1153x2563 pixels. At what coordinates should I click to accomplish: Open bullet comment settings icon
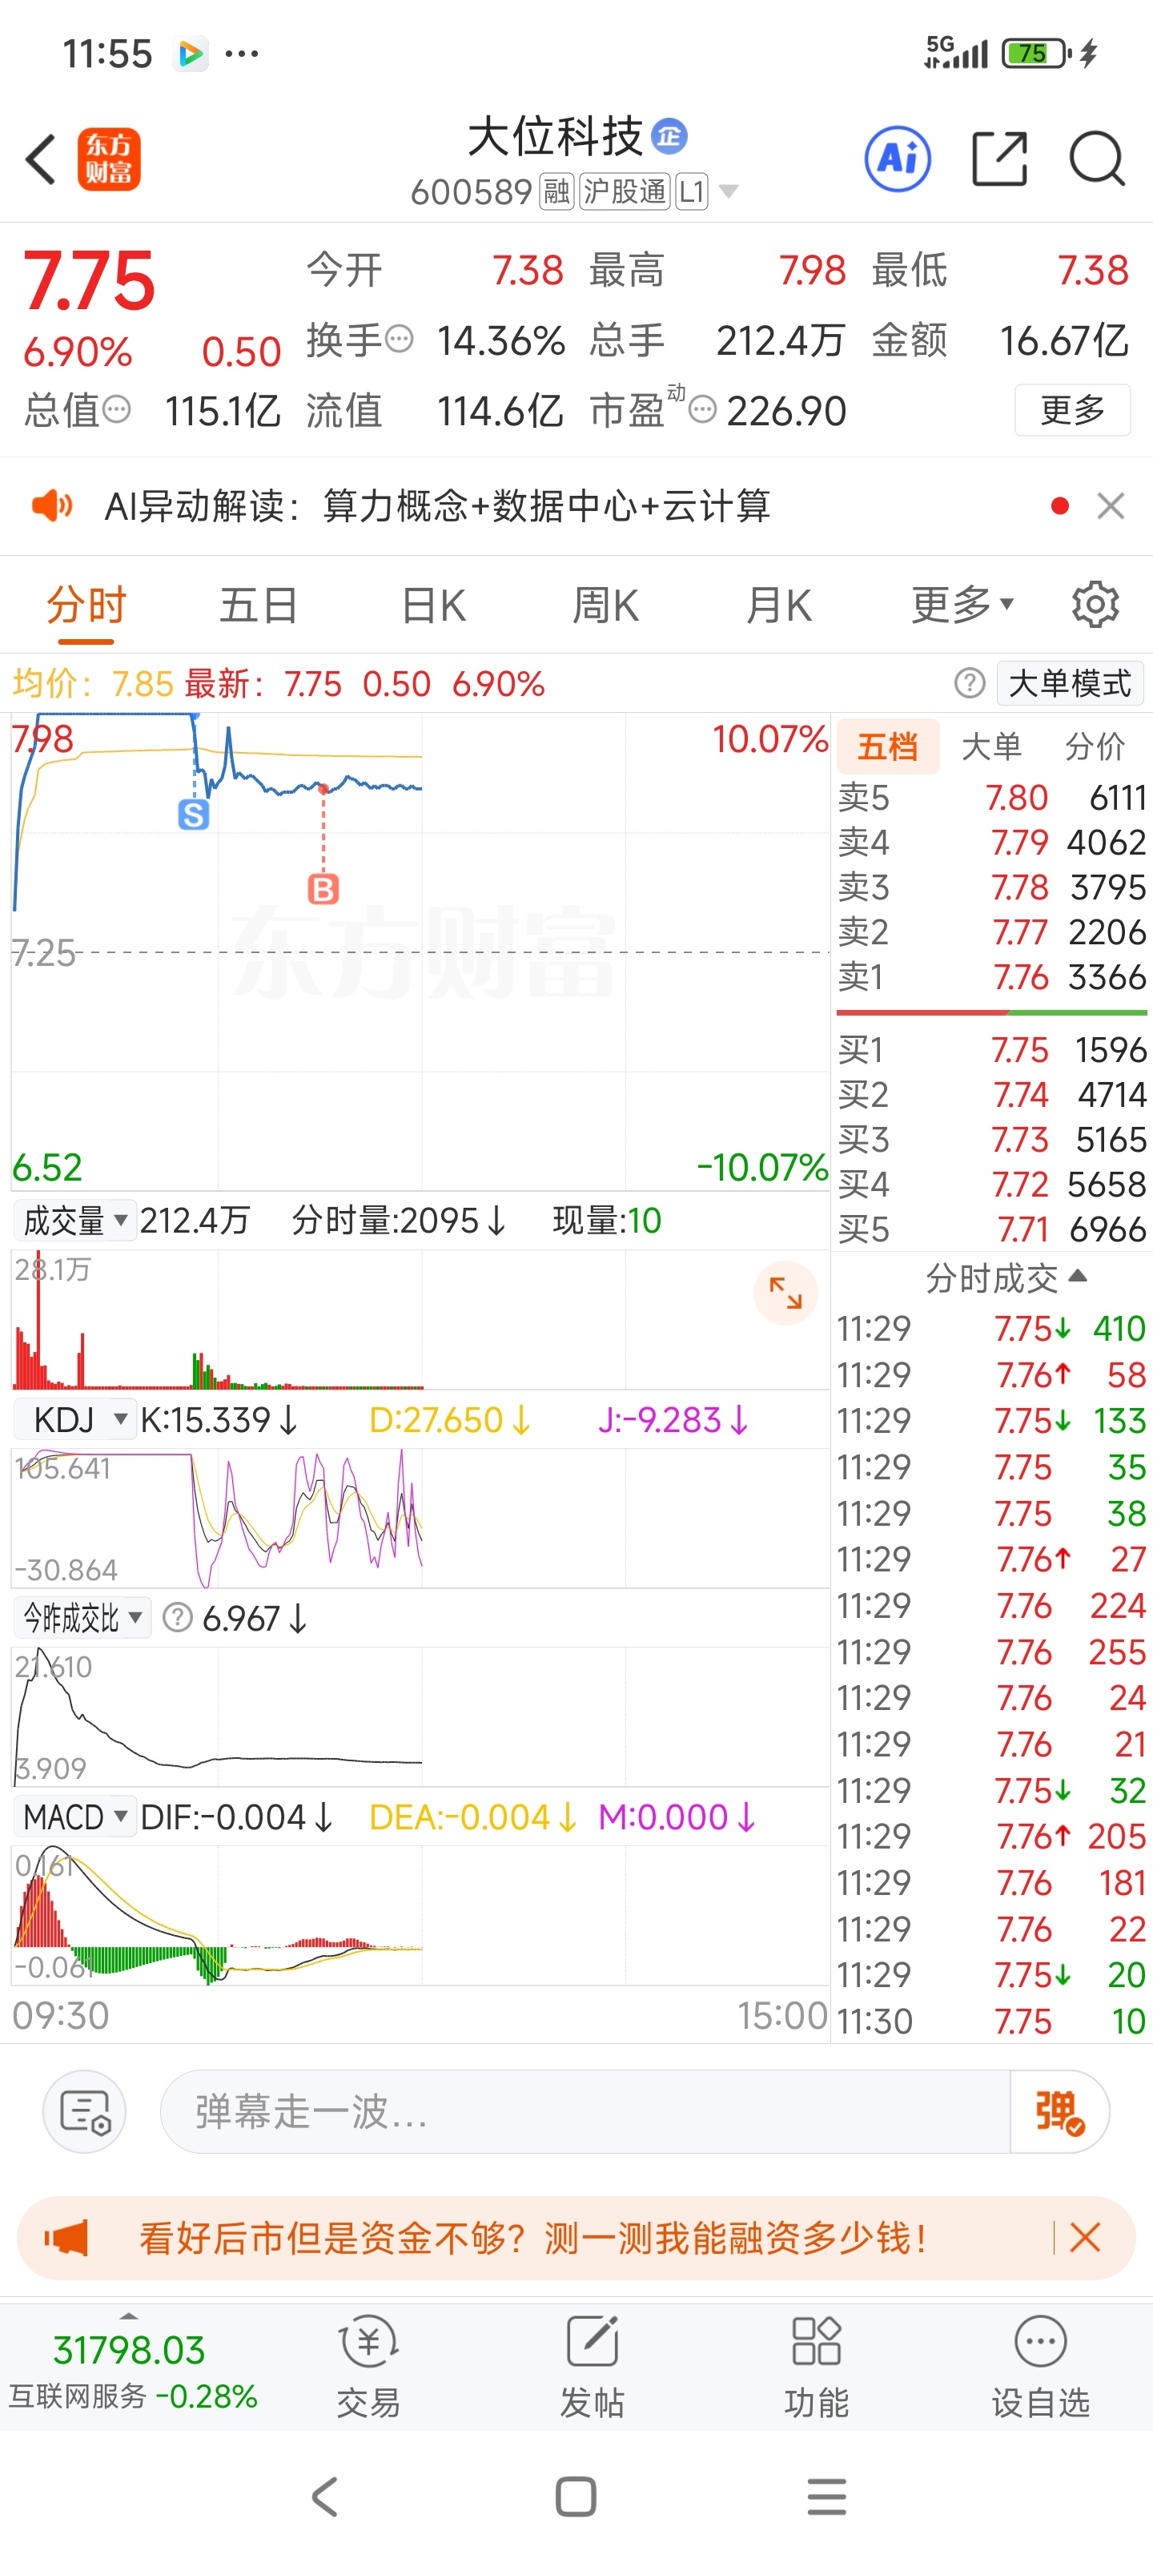click(85, 2111)
